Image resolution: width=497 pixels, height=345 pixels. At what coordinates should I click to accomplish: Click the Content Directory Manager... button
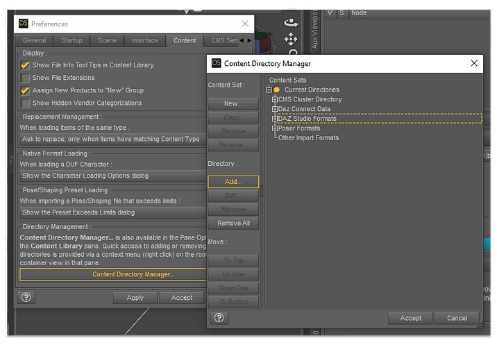113,274
